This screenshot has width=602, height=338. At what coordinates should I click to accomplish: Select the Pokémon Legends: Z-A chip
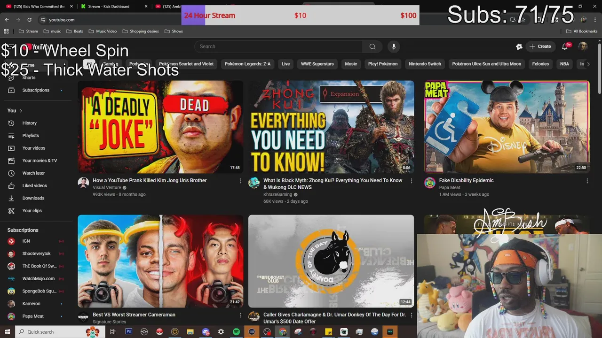point(247,64)
